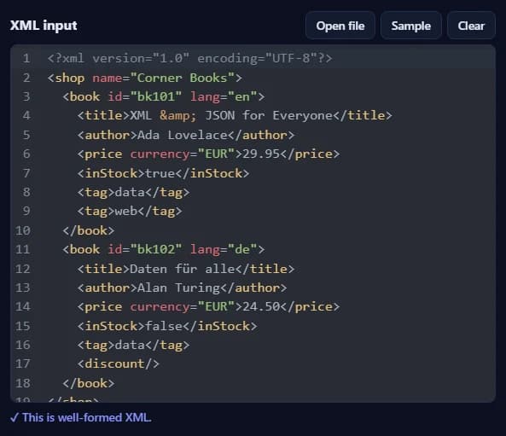Clear the XML input

click(x=471, y=26)
